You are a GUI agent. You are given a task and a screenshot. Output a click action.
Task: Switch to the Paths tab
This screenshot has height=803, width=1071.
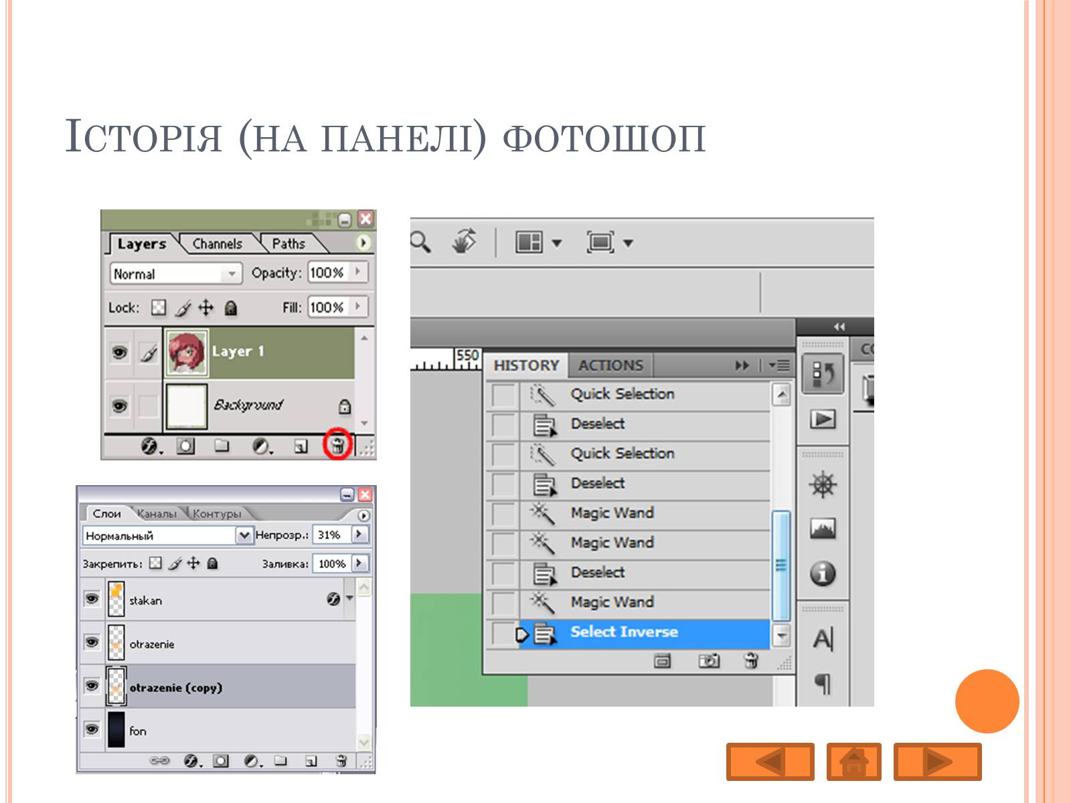289,244
